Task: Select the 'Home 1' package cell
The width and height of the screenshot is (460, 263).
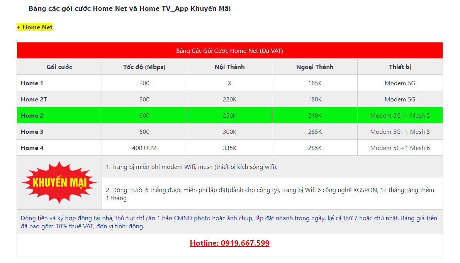Action: pos(59,83)
